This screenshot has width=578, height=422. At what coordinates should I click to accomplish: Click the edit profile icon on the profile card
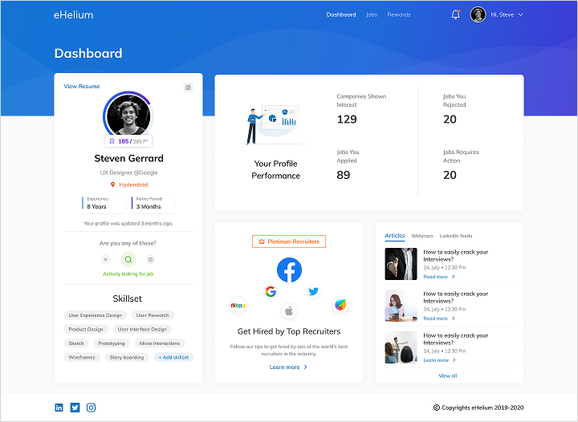pos(188,87)
